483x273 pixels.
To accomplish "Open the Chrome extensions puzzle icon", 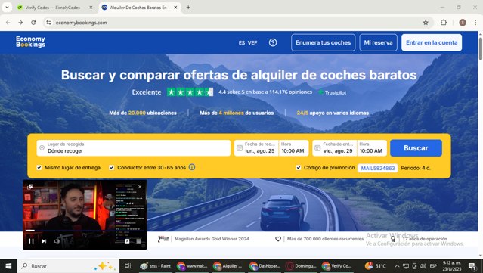I will 444,23.
